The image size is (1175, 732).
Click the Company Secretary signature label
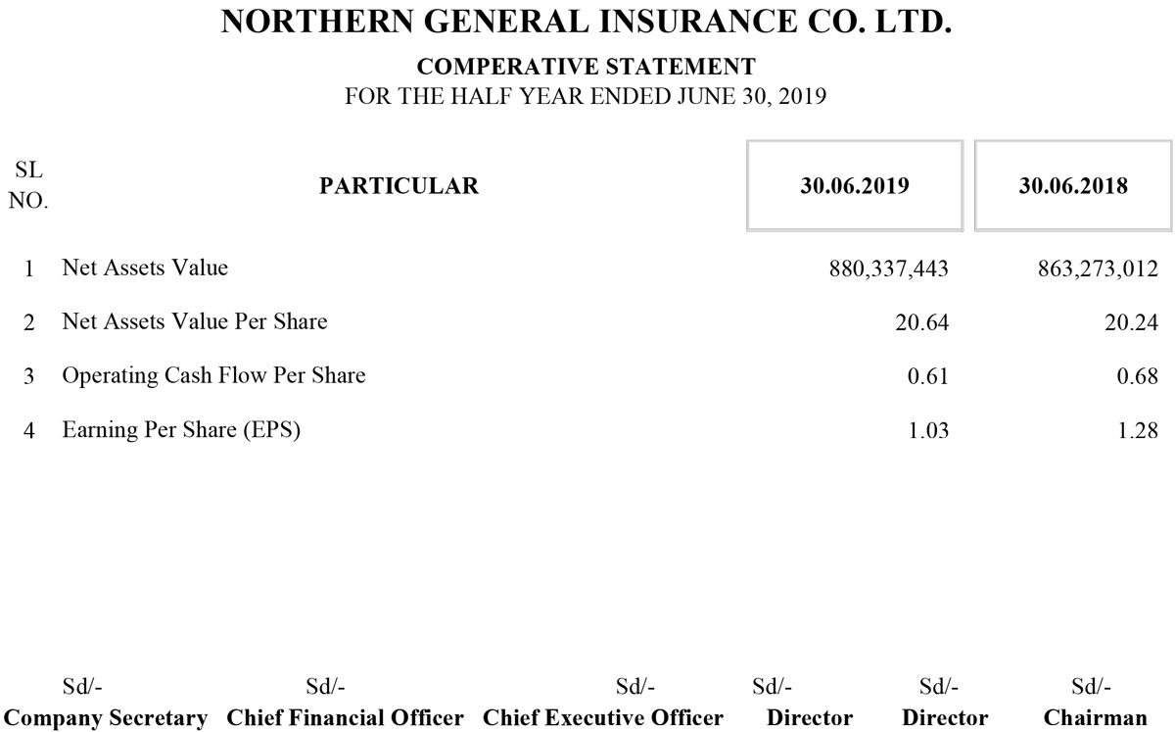click(x=107, y=717)
